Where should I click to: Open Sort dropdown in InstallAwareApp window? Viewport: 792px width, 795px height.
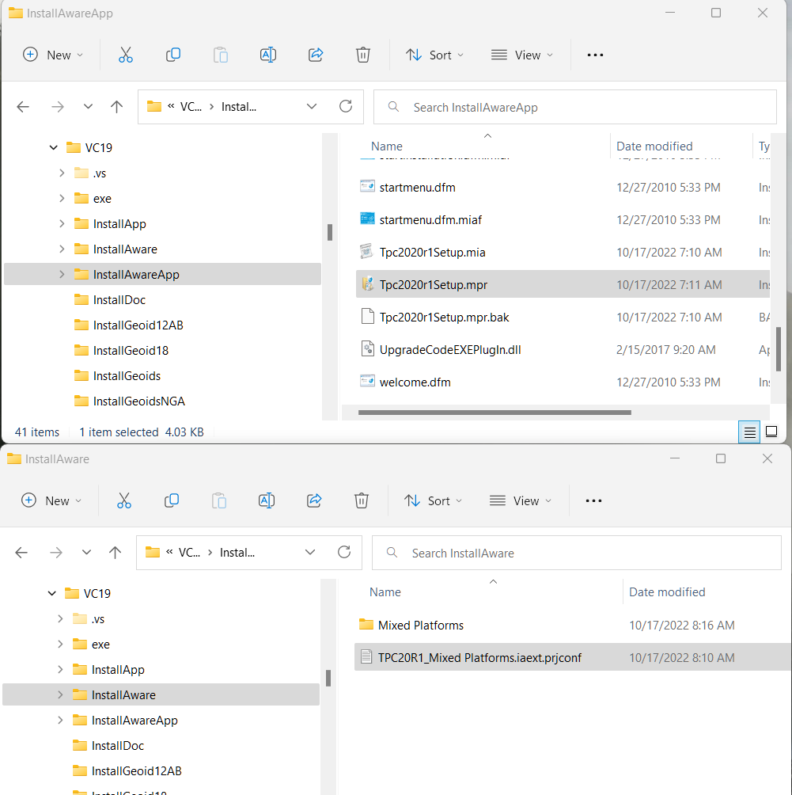[434, 55]
